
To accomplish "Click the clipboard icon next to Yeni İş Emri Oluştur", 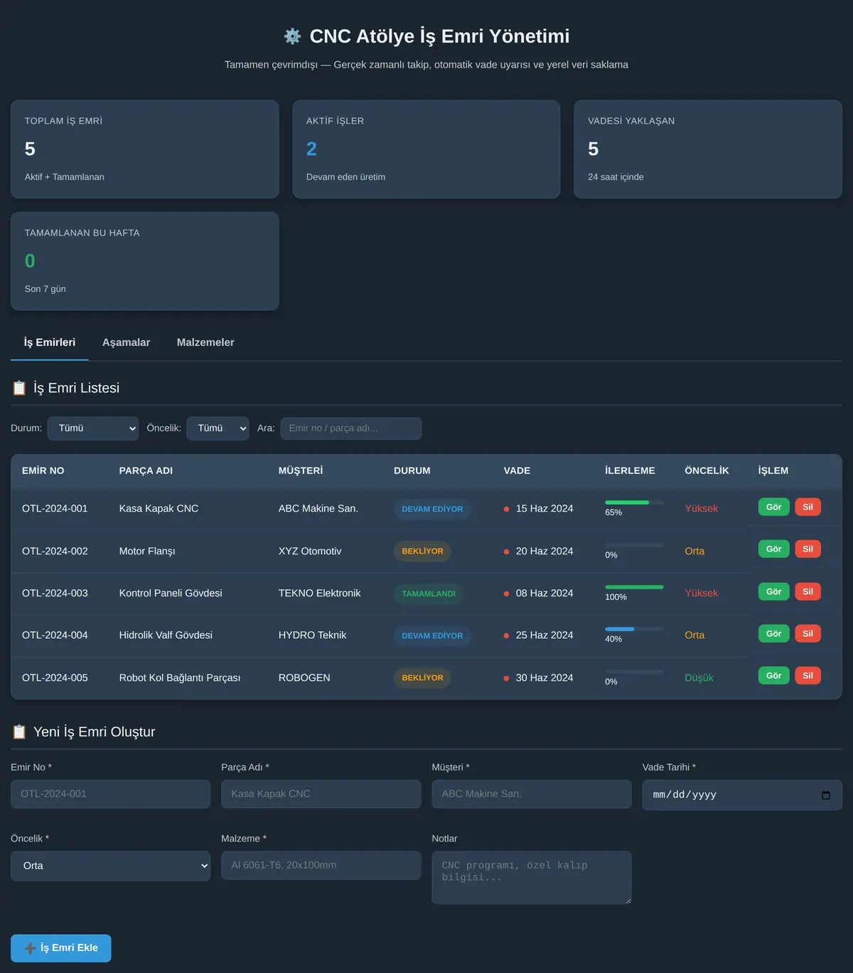I will coord(19,732).
